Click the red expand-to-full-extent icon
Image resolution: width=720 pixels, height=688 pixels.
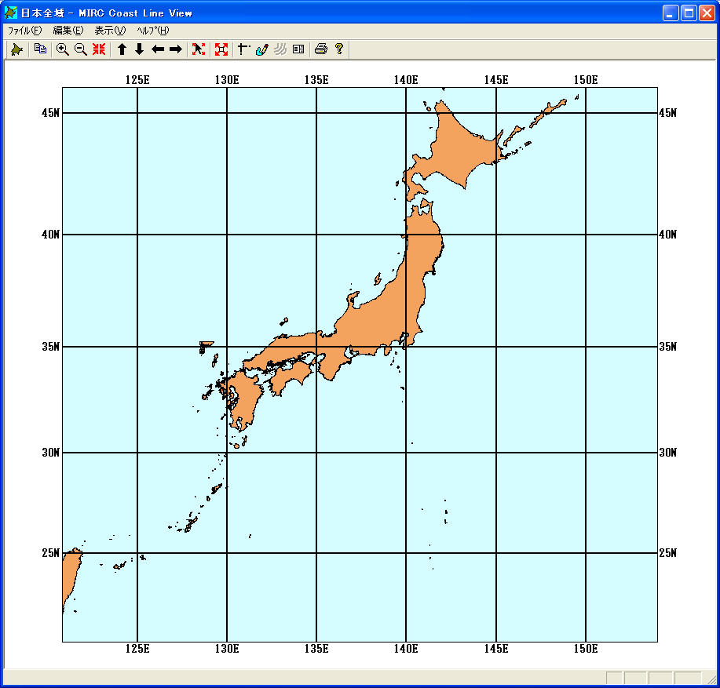pos(221,49)
